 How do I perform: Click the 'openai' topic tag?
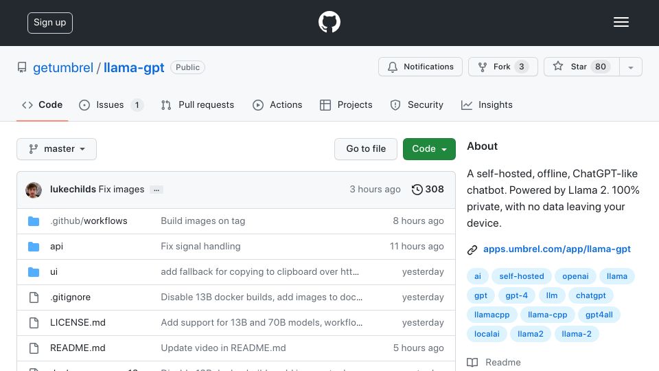pyautogui.click(x=575, y=276)
